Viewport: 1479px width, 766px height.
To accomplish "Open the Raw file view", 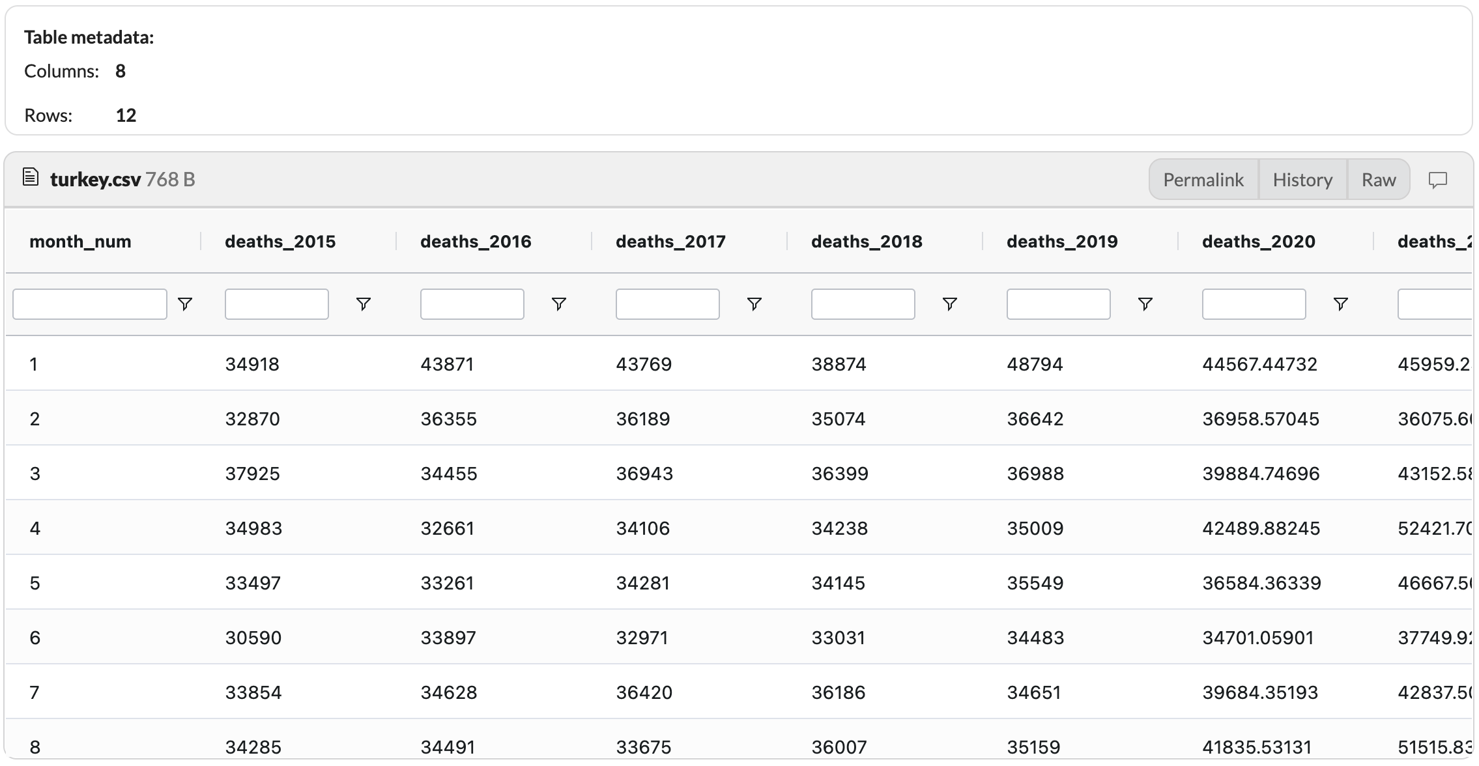I will (x=1379, y=180).
